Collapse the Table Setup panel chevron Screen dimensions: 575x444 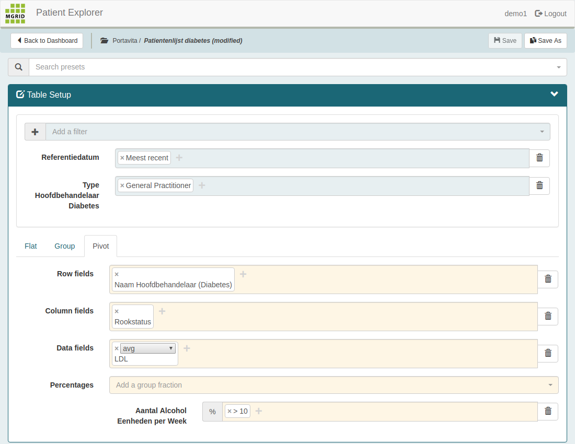[554, 94]
